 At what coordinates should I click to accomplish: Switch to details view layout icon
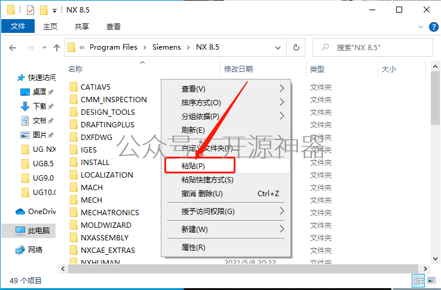tap(418, 280)
